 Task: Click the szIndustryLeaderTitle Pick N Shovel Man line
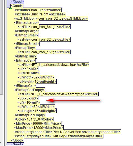(x=67, y=132)
